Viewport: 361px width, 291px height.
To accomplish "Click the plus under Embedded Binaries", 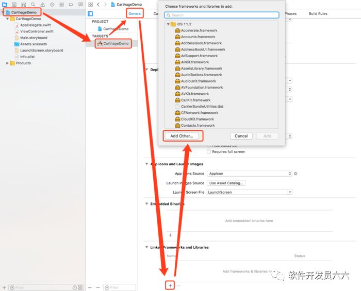I will tap(170, 235).
